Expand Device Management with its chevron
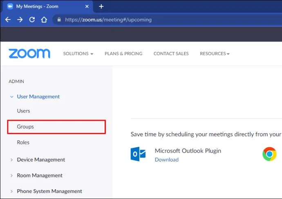This screenshot has width=282, height=199. 11,160
